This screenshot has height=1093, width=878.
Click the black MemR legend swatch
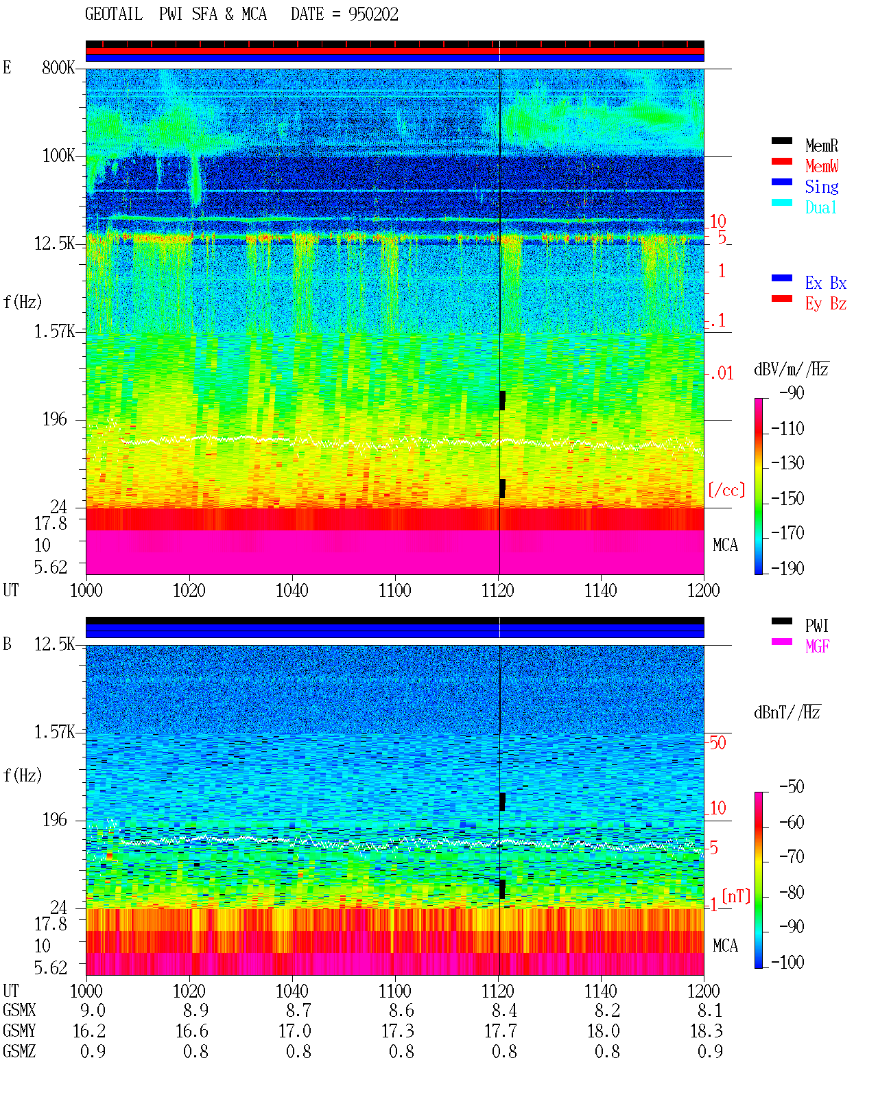781,141
